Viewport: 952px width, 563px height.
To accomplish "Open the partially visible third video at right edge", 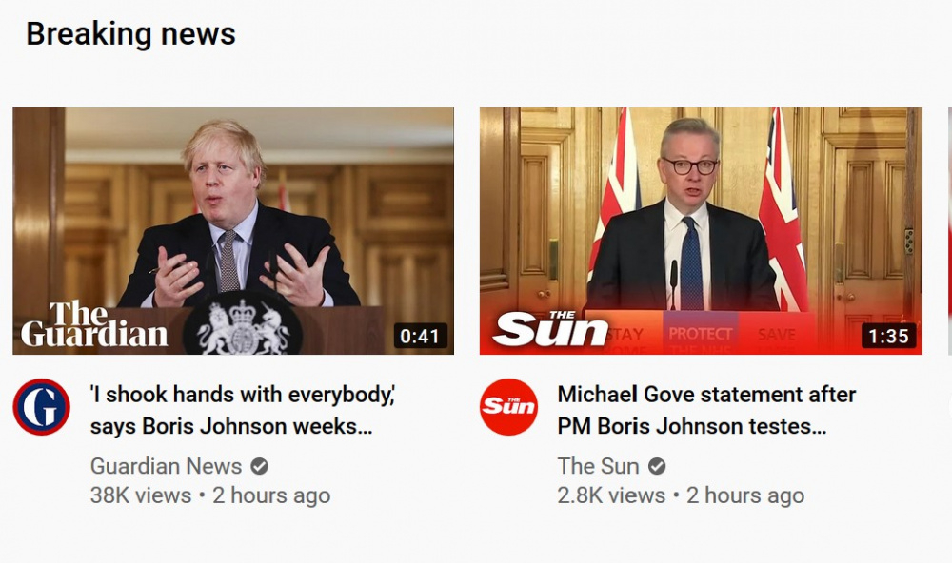I will click(x=949, y=230).
